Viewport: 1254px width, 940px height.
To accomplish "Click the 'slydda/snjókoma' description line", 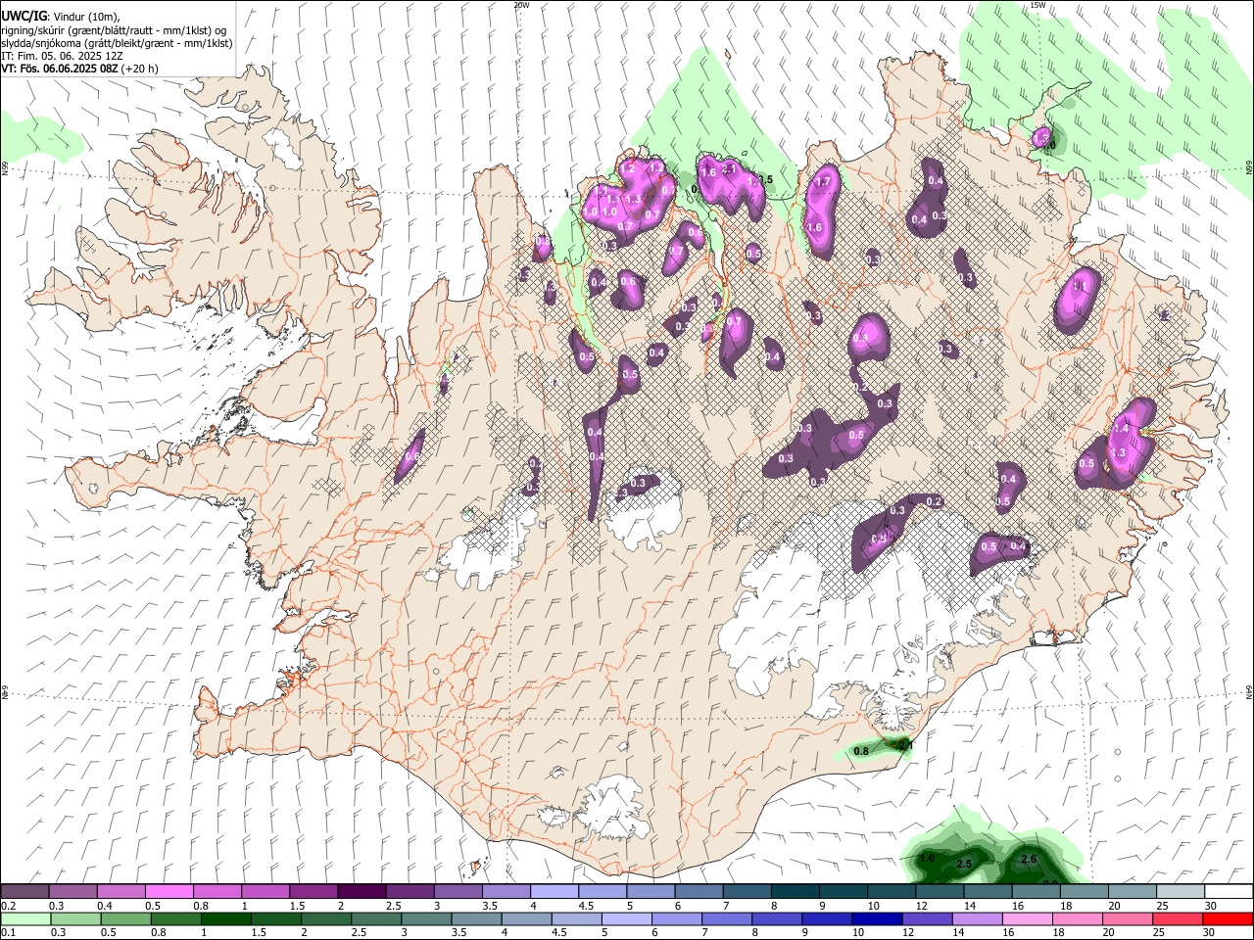I will 117,43.
